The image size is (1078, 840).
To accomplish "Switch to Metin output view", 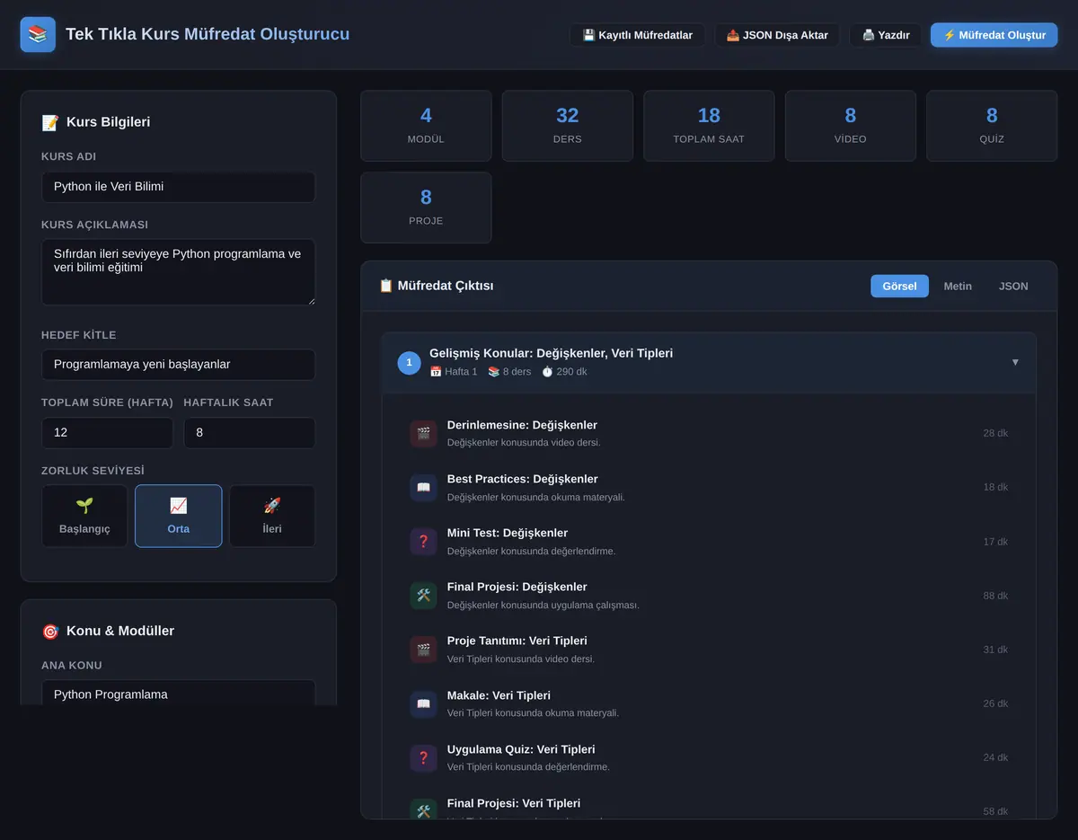I will click(958, 286).
